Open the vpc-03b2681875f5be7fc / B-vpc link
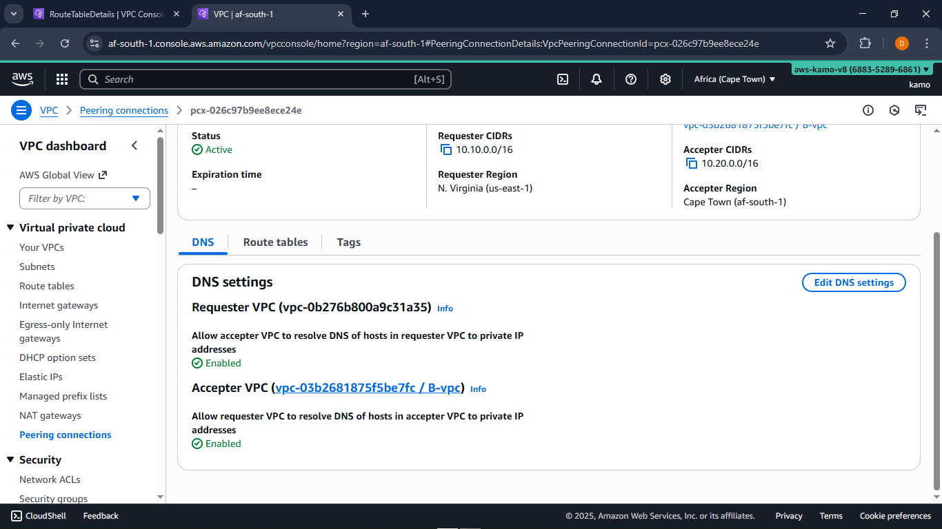The width and height of the screenshot is (942, 529). pos(368,388)
